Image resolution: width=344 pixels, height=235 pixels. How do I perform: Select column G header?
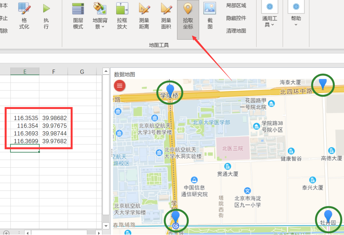[82, 72]
